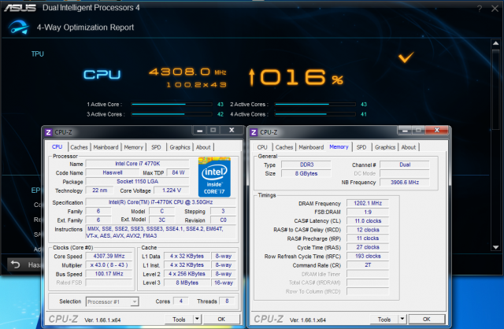The image size is (504, 329).
Task: Open Caches tab in right CPU-Z window
Action: (284, 147)
